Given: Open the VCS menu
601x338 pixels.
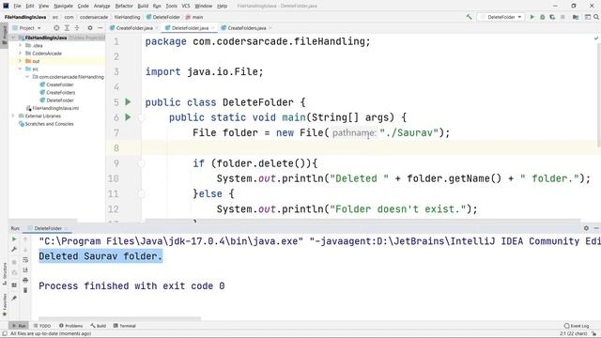Looking at the screenshot, I should 186,6.
